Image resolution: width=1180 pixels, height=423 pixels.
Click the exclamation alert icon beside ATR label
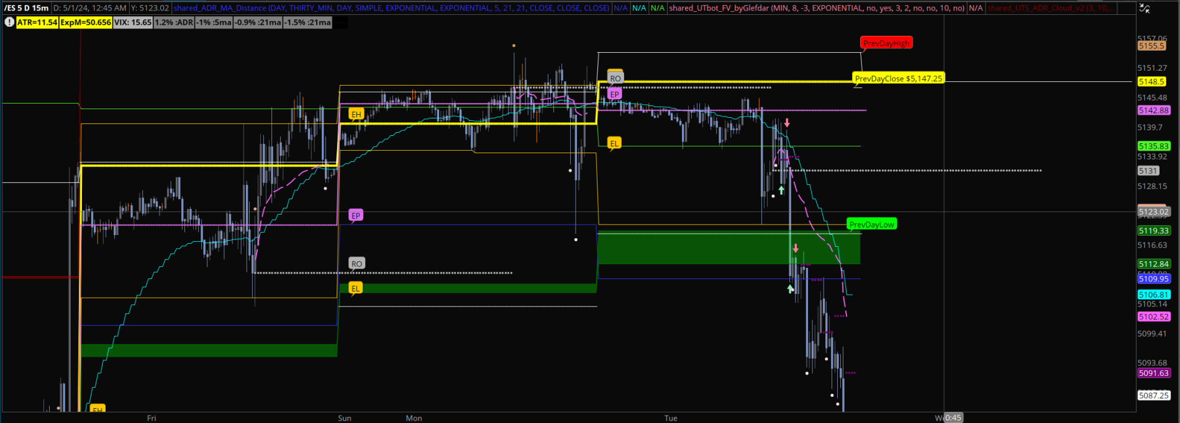pos(9,22)
